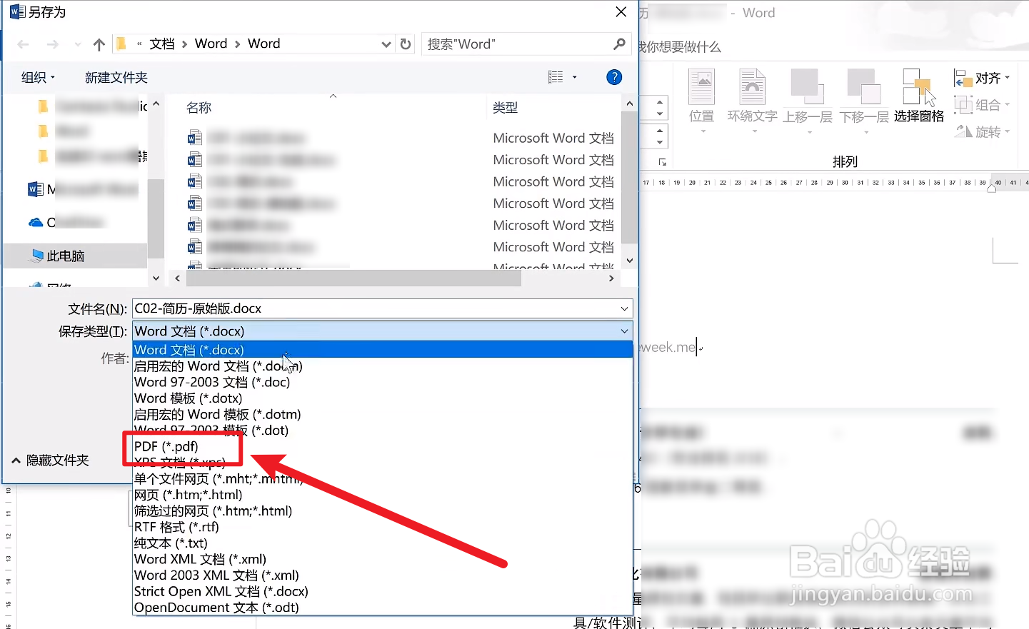Select Word 2003 XML 文档 option
This screenshot has width=1029, height=629.
pyautogui.click(x=216, y=575)
